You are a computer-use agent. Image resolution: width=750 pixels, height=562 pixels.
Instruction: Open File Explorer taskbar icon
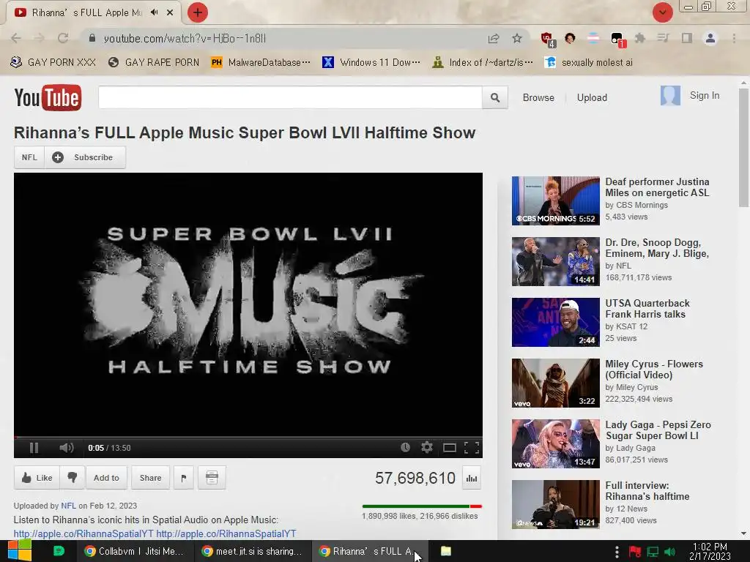(x=446, y=551)
